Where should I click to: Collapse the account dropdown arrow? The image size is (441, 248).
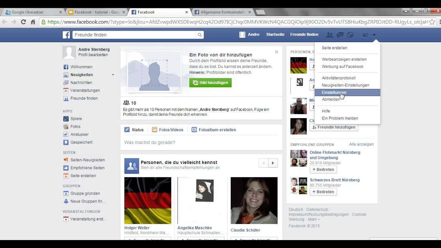coord(374,35)
